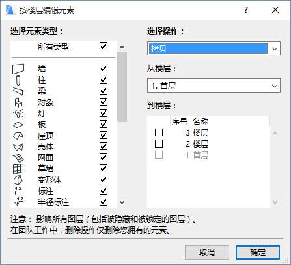
Task: Toggle the 屋顶 checkbox
Action: click(x=104, y=135)
